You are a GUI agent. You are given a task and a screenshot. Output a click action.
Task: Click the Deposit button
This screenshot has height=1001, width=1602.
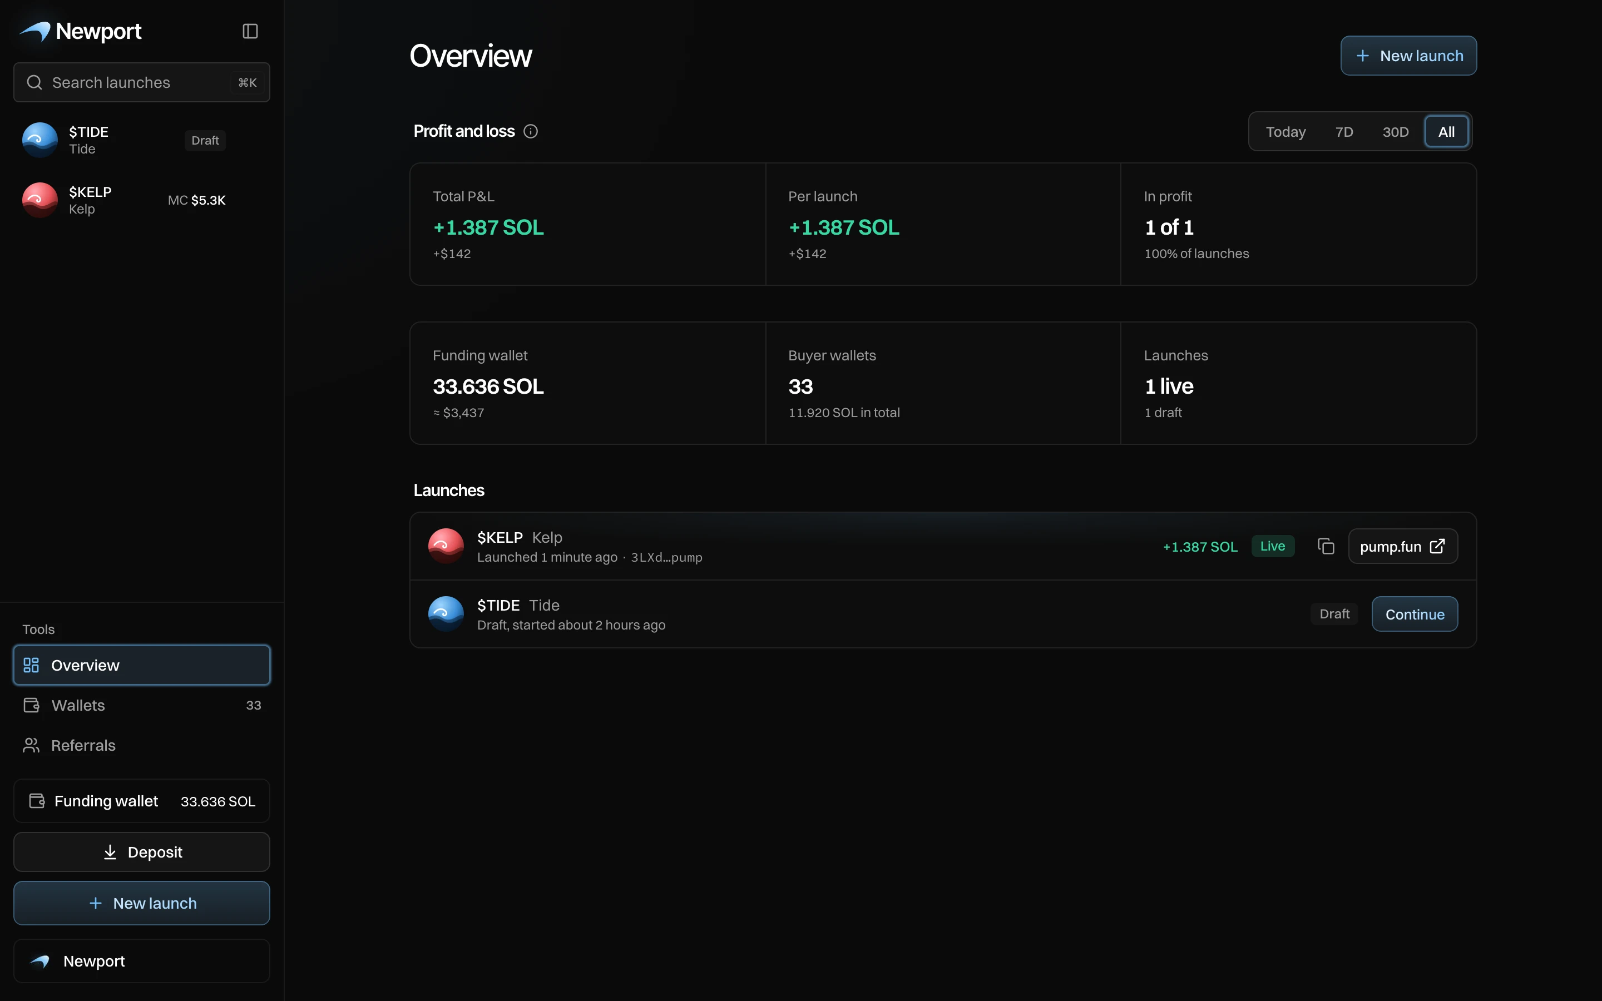click(142, 852)
